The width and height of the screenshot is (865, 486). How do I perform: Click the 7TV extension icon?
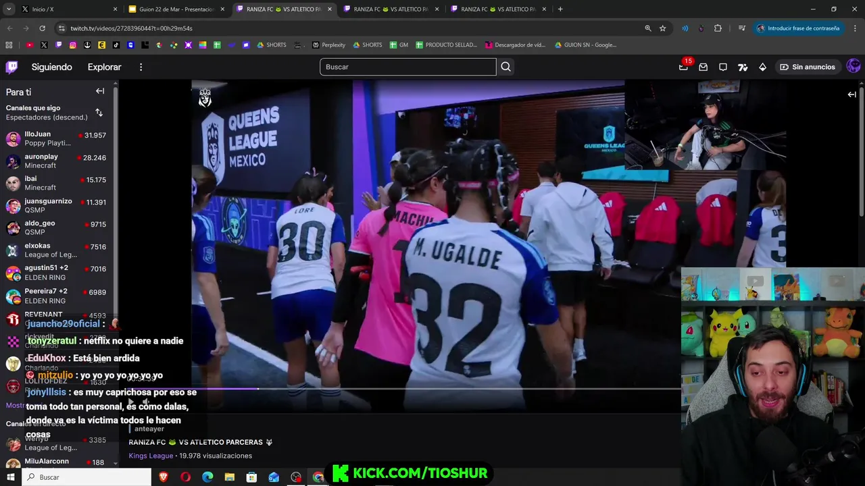click(x=743, y=67)
